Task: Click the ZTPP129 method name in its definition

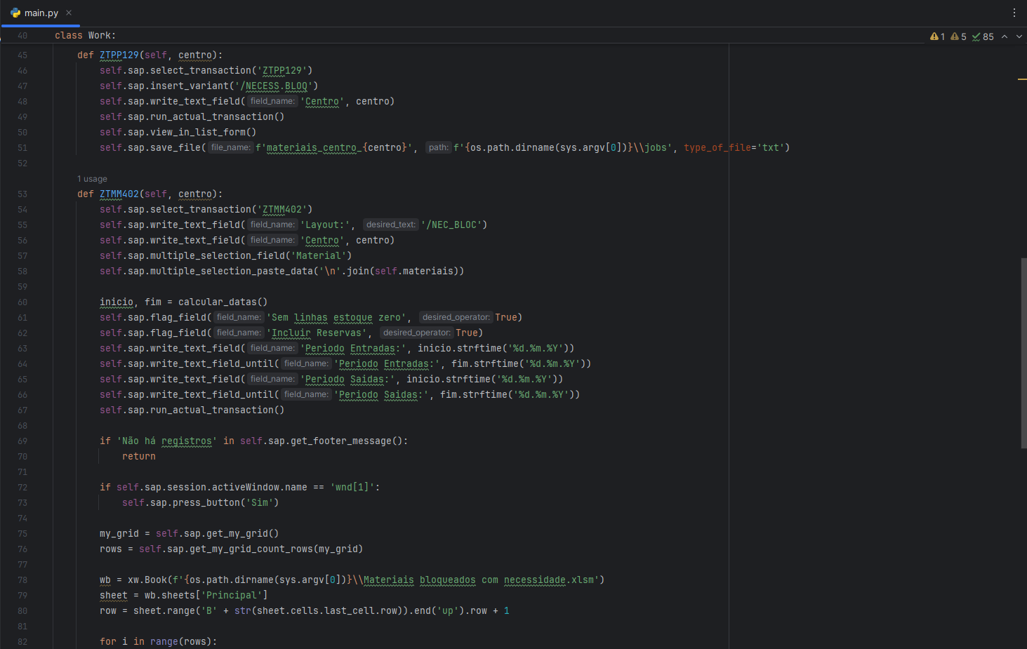Action: 119,55
